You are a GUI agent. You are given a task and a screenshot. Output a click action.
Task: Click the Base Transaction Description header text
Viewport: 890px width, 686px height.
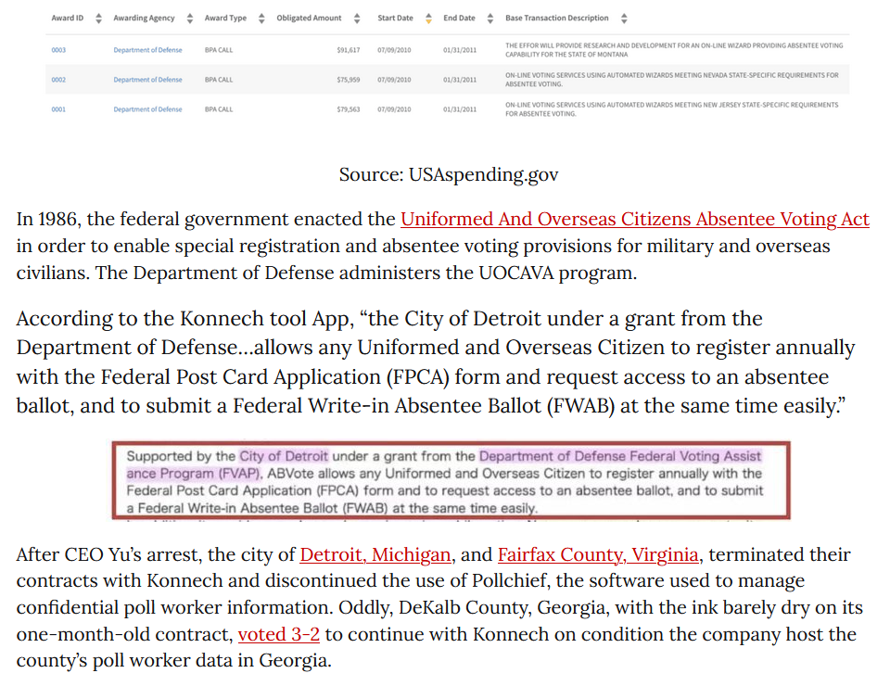557,19
